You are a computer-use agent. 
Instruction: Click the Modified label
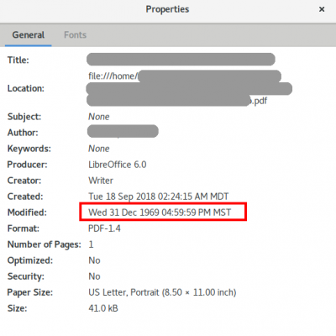(27, 213)
